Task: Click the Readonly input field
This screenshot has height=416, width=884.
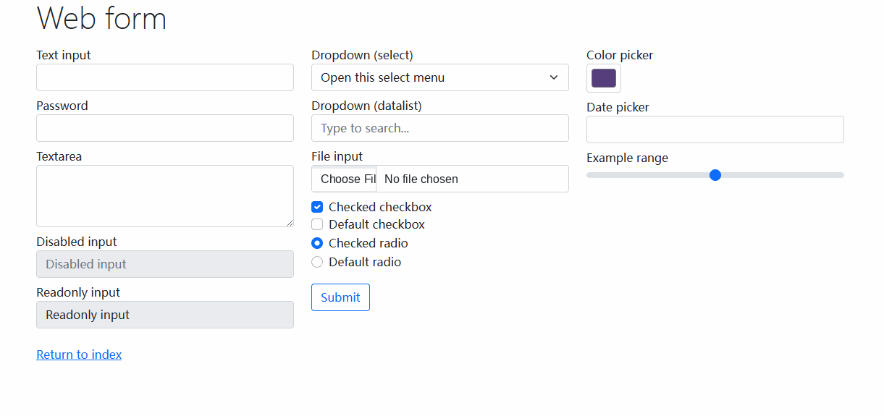Action: coord(165,315)
